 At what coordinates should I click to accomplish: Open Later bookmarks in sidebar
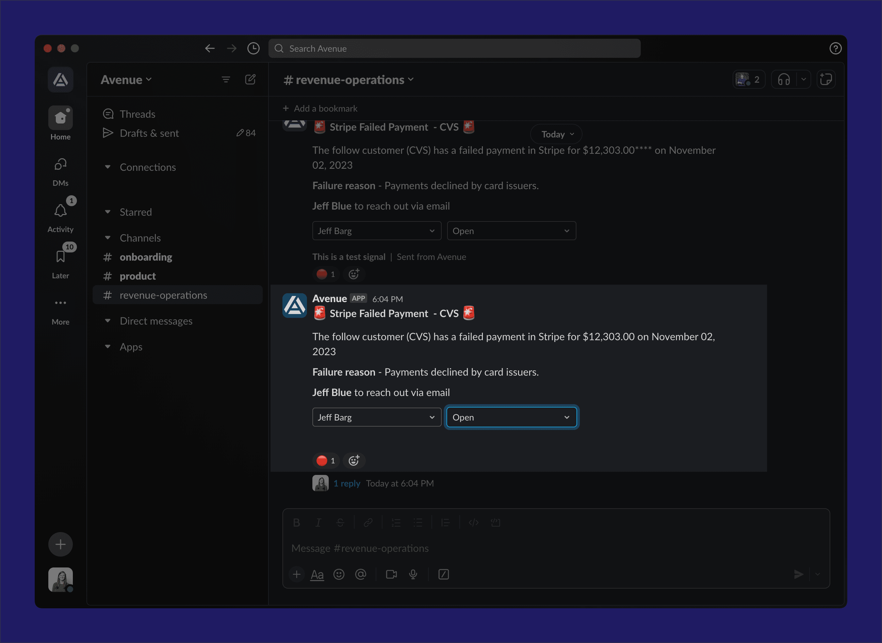(60, 257)
